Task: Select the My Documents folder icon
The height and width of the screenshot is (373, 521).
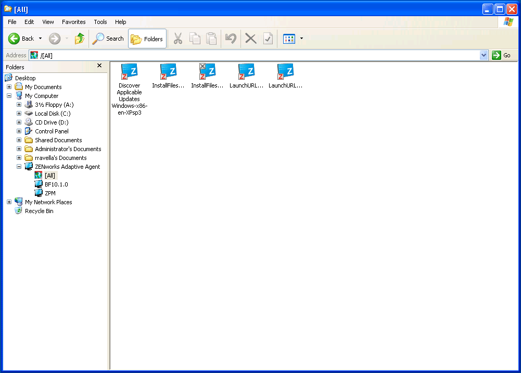Action: pos(19,87)
